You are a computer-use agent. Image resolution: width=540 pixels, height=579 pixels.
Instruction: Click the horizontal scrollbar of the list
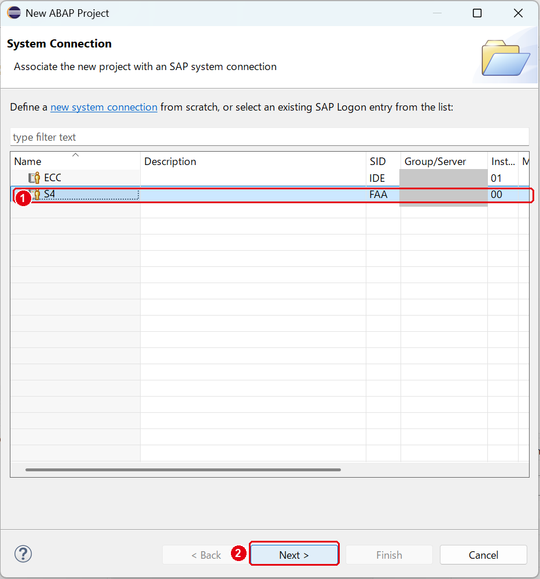(x=183, y=470)
